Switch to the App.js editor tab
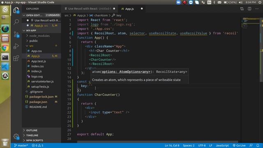263x148 pixels. coord(132,9)
